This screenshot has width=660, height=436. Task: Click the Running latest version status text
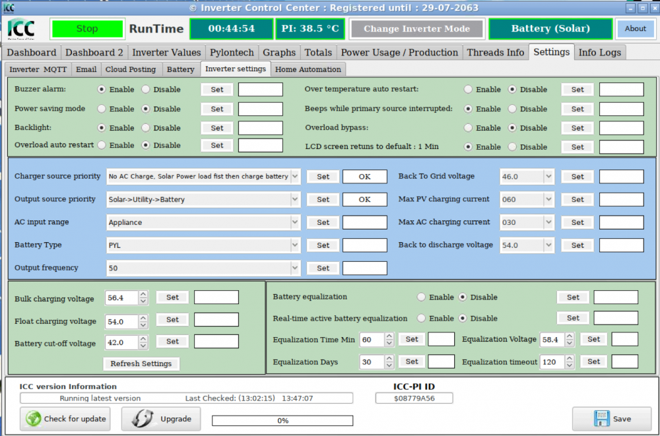100,398
